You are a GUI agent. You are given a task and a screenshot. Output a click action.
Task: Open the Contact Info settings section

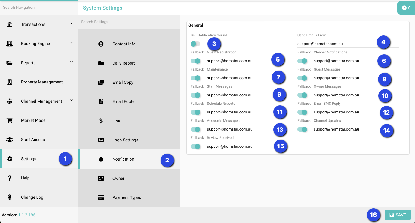tap(124, 44)
